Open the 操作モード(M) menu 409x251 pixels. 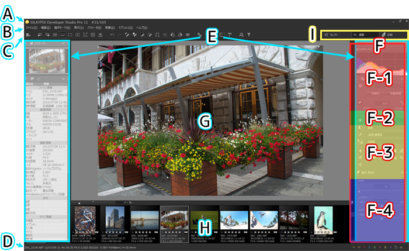pos(62,27)
